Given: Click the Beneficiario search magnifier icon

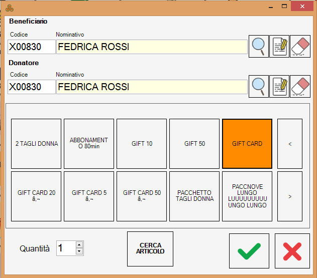Looking at the screenshot, I should 259,47.
